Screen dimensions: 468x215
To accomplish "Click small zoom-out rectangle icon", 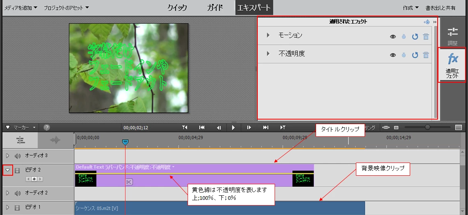I will (396, 127).
